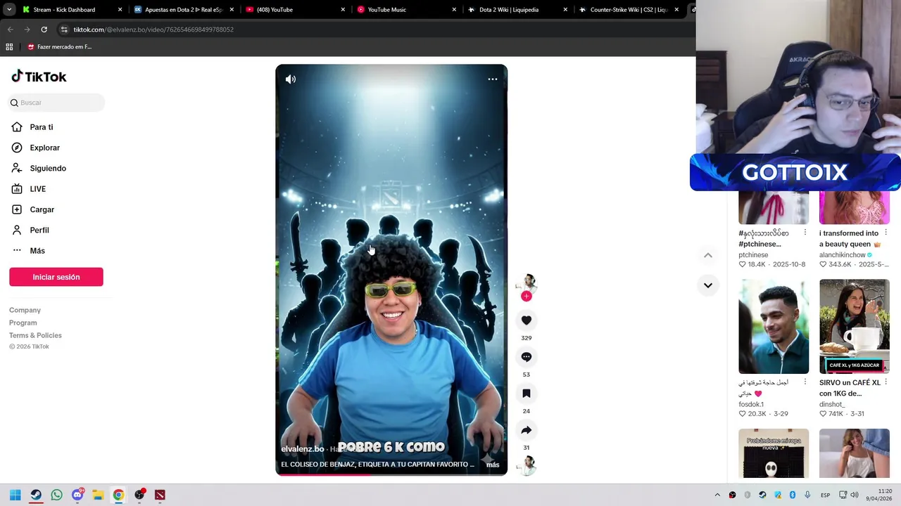Expand Terms & Policies footer section
901x506 pixels.
pos(35,335)
